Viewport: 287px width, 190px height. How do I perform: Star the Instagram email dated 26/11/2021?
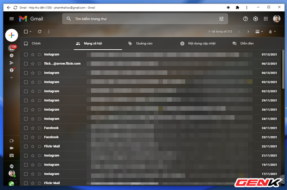[33, 109]
